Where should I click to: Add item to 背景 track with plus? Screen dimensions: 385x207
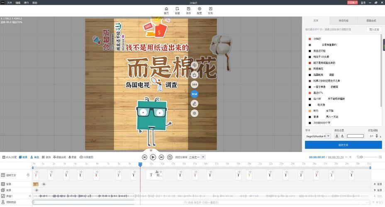point(44,184)
